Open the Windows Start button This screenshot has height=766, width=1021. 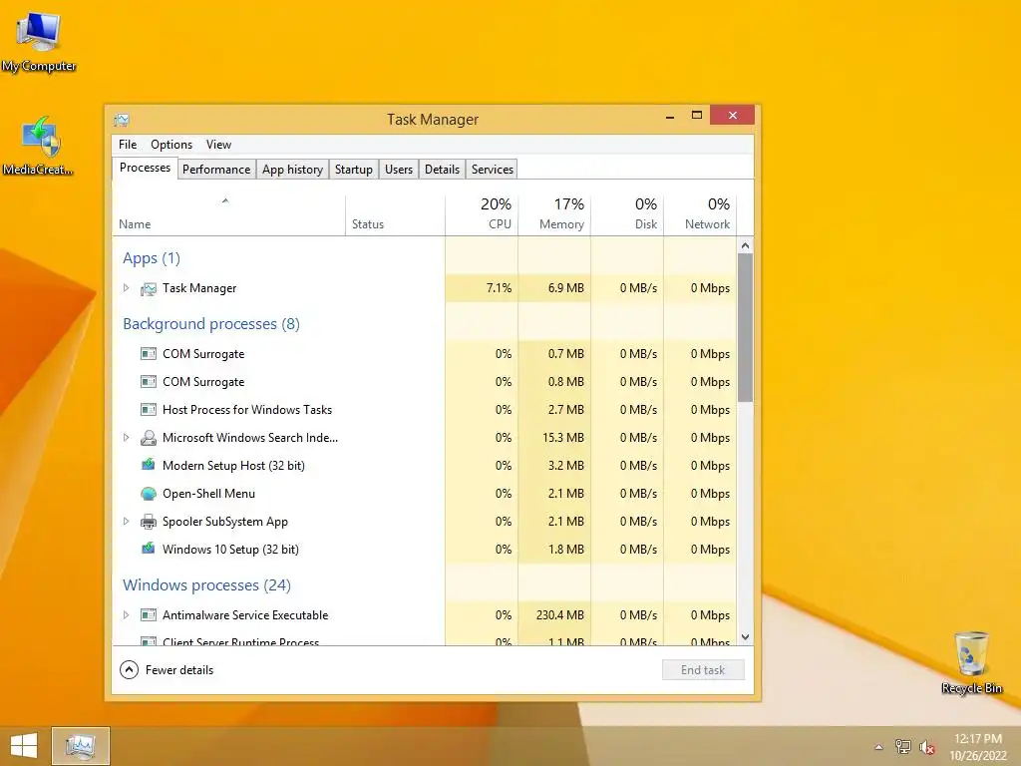[24, 746]
